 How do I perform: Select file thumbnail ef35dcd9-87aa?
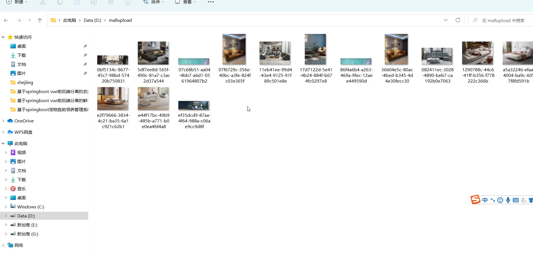pyautogui.click(x=194, y=105)
